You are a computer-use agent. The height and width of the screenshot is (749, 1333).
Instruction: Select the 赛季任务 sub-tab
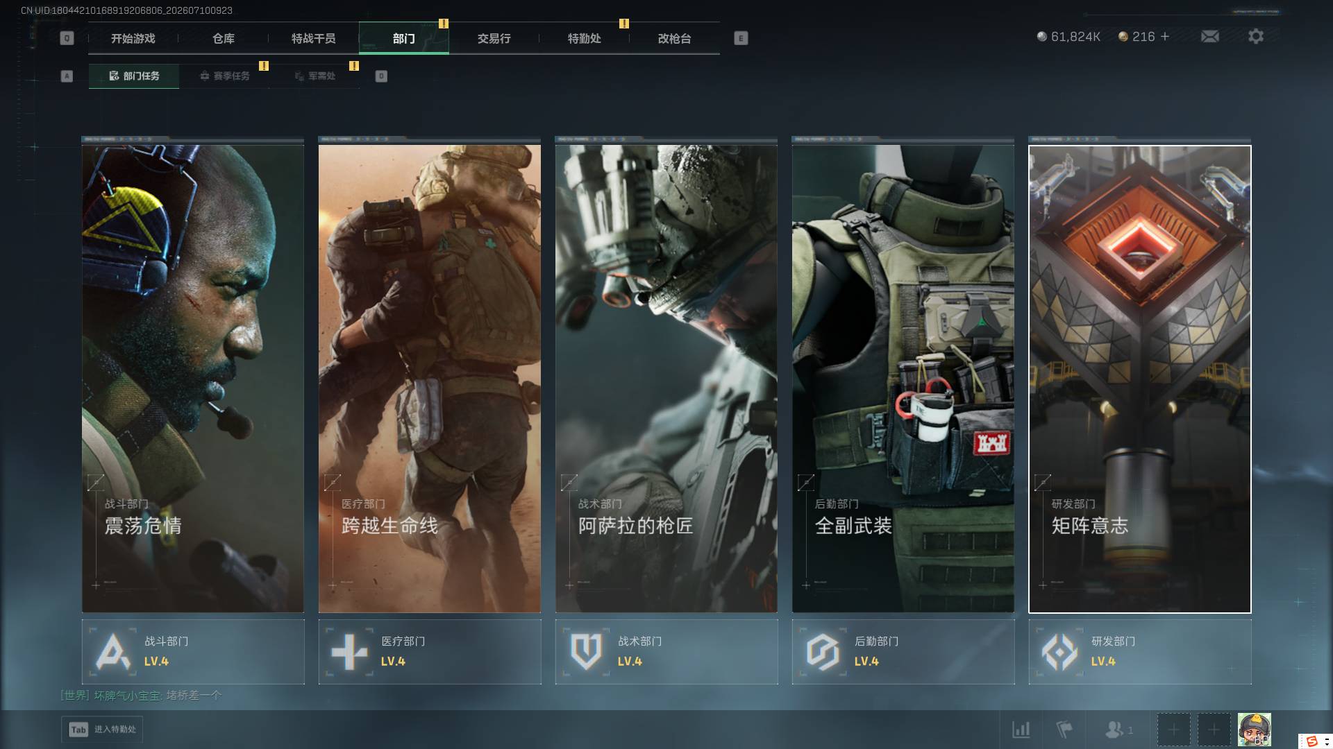click(224, 76)
